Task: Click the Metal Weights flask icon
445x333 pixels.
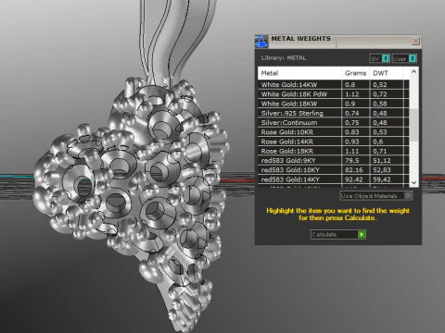Action: (261, 42)
